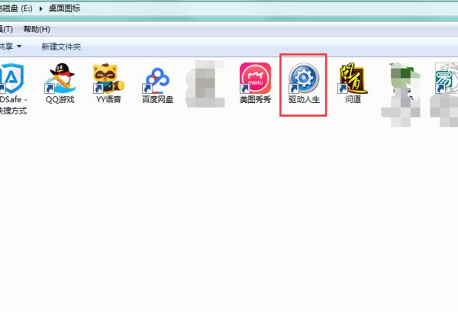The height and width of the screenshot is (312, 458).
Task: Select the 问道 game icon
Action: click(x=353, y=79)
